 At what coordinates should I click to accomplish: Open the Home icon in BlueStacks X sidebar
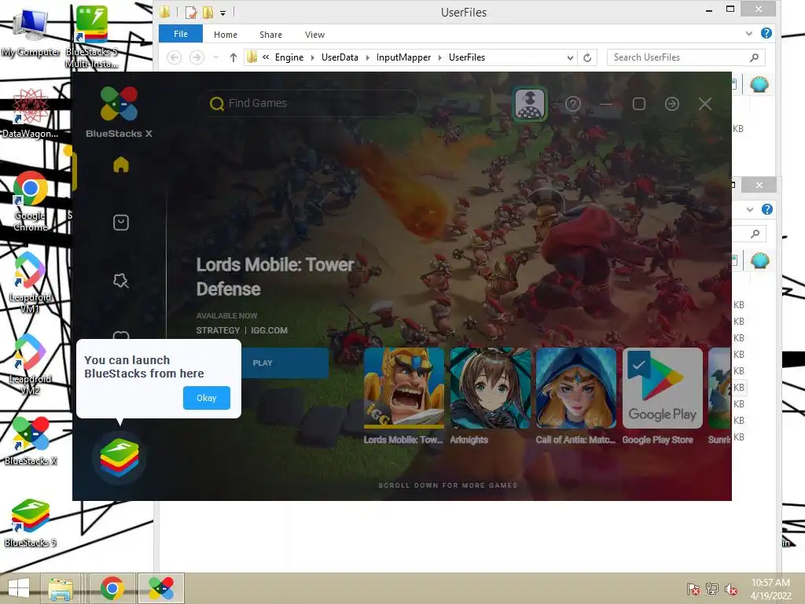coord(120,164)
